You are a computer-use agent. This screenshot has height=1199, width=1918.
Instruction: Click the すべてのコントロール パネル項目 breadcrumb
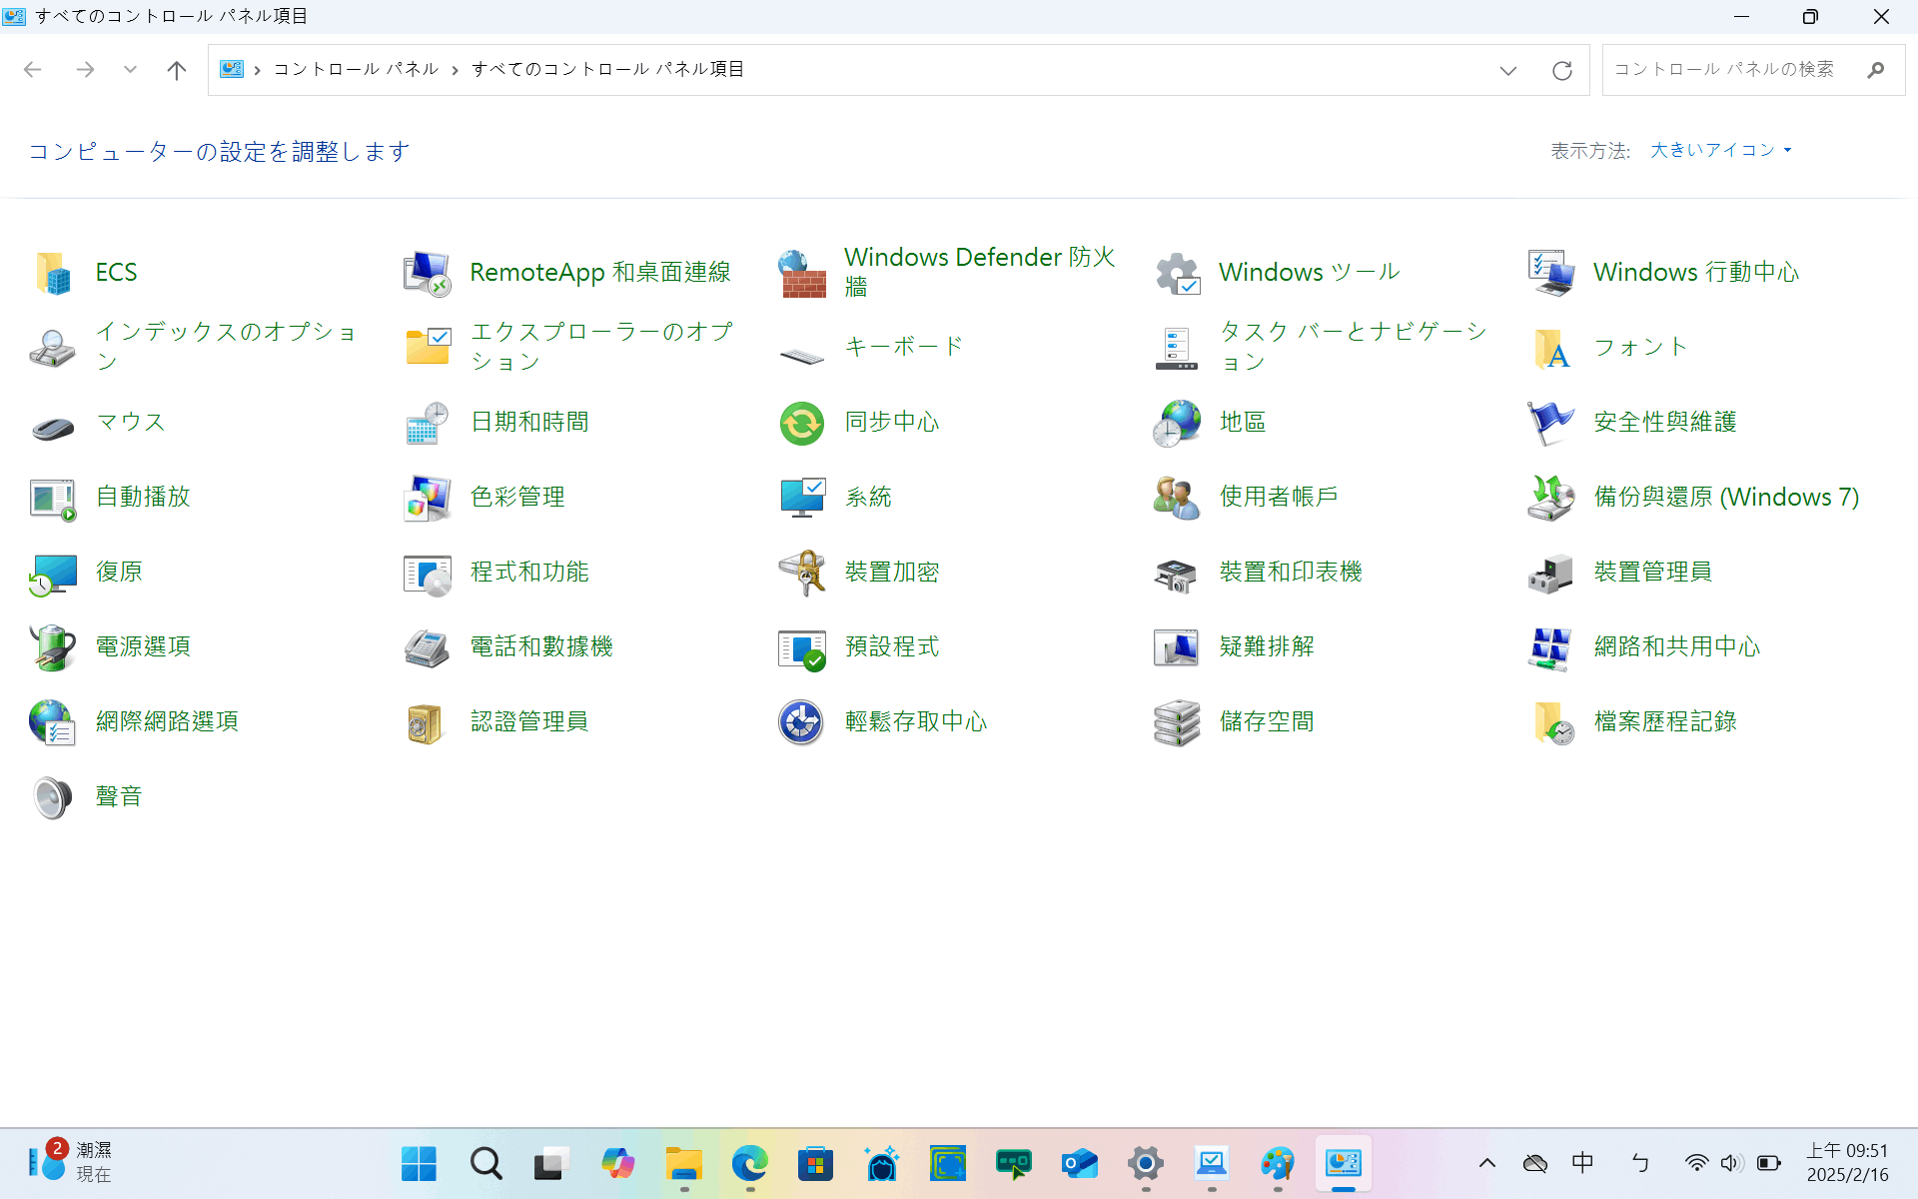[608, 69]
